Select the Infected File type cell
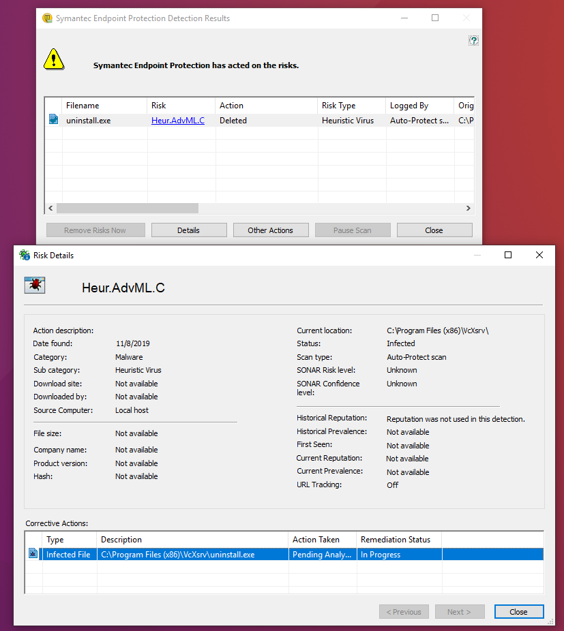Image resolution: width=564 pixels, height=631 pixels. coord(68,554)
